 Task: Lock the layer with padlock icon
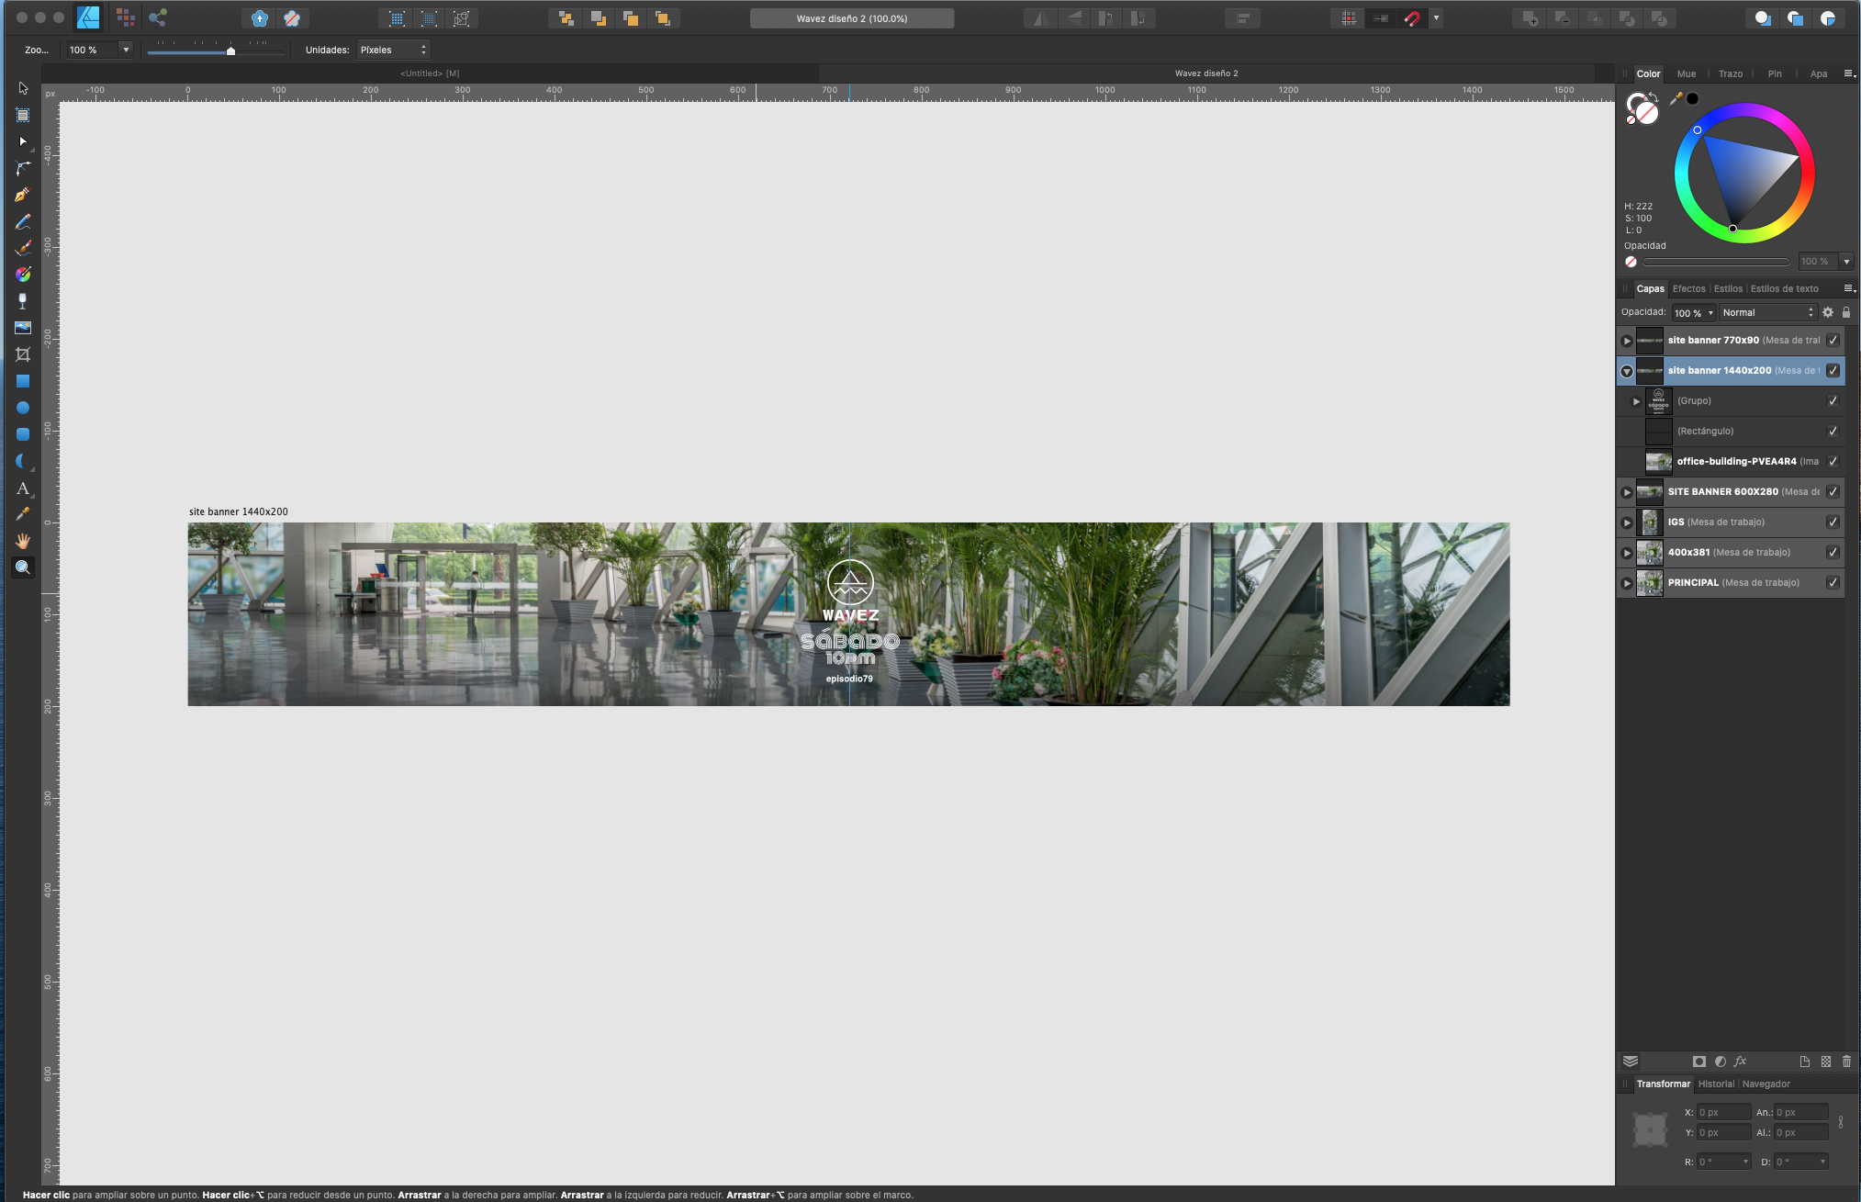1846,312
